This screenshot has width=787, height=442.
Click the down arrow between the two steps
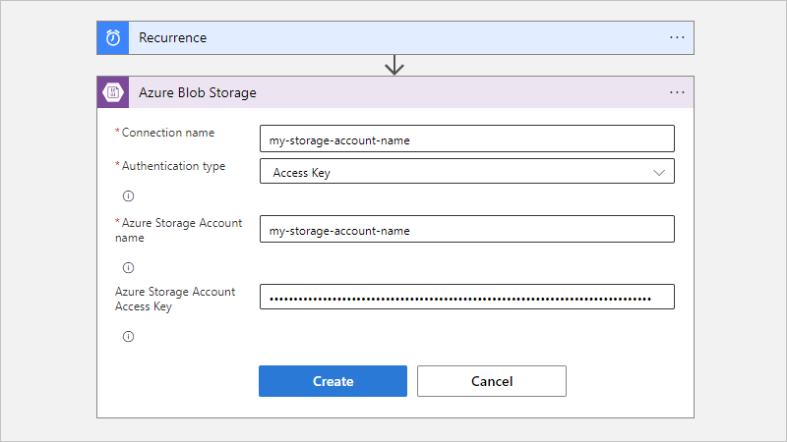point(394,66)
